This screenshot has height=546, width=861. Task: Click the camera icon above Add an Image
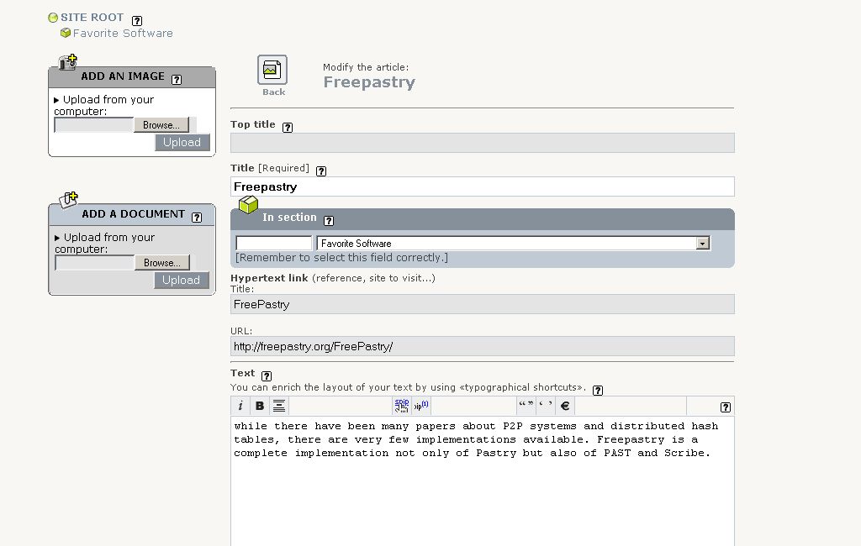point(68,62)
